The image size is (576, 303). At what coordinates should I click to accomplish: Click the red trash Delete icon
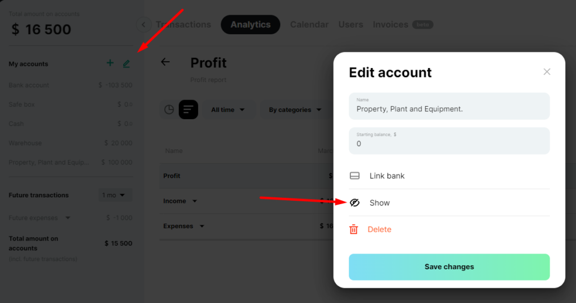tap(353, 229)
